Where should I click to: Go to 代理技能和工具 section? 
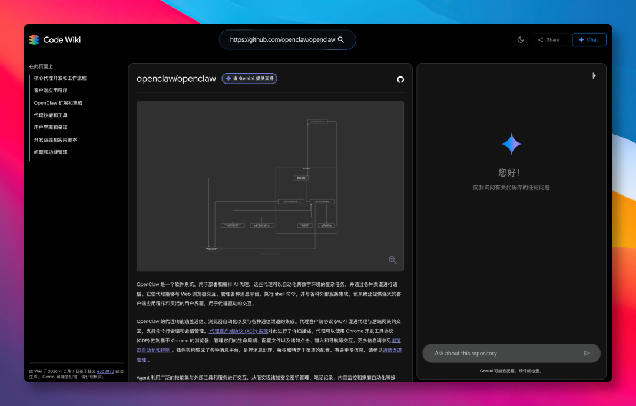[51, 115]
